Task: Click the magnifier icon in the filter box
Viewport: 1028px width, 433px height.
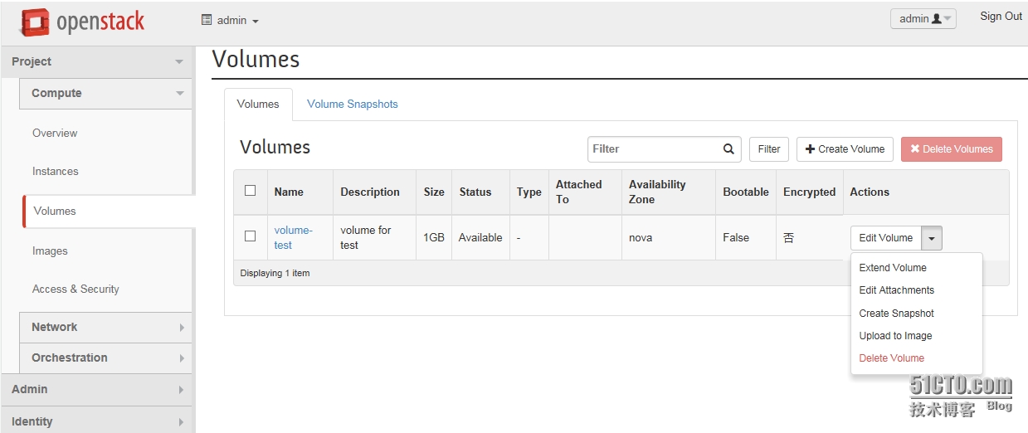Action: pos(728,149)
